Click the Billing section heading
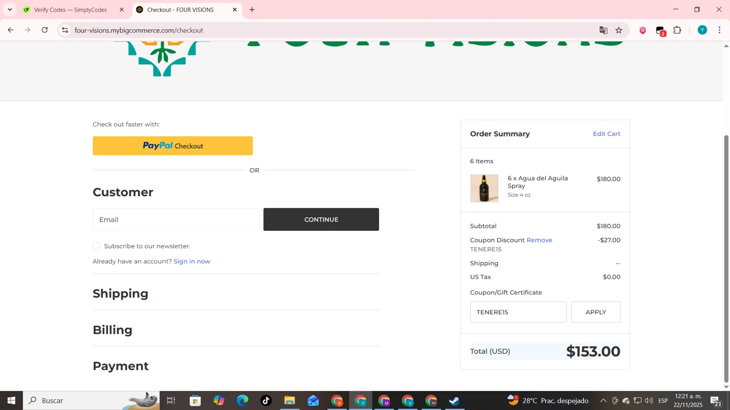 click(x=112, y=330)
